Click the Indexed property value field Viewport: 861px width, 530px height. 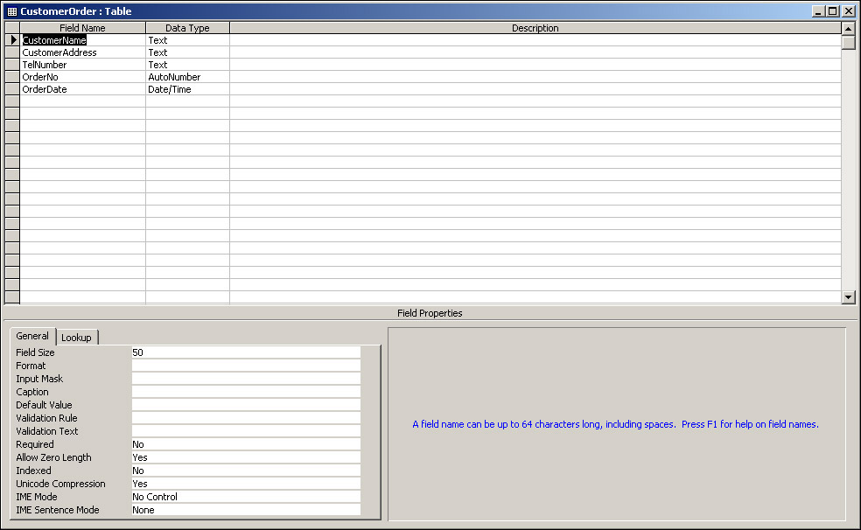coord(245,471)
